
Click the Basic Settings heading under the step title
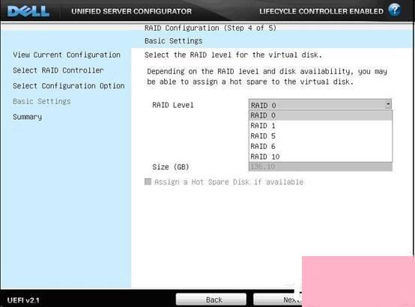tap(173, 40)
